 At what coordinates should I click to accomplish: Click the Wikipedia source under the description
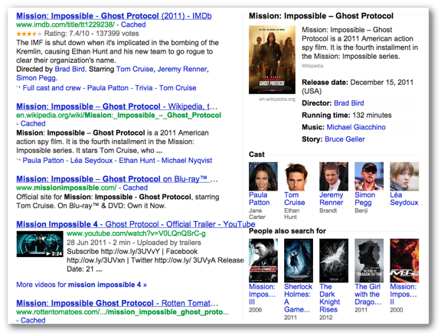(312, 66)
